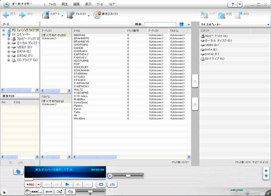The image size is (271, 196).
Task: Toggle repeat playback button
Action: [101, 185]
